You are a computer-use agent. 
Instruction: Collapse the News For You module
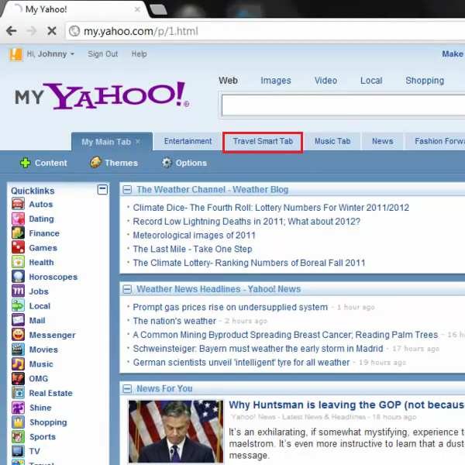coord(127,388)
